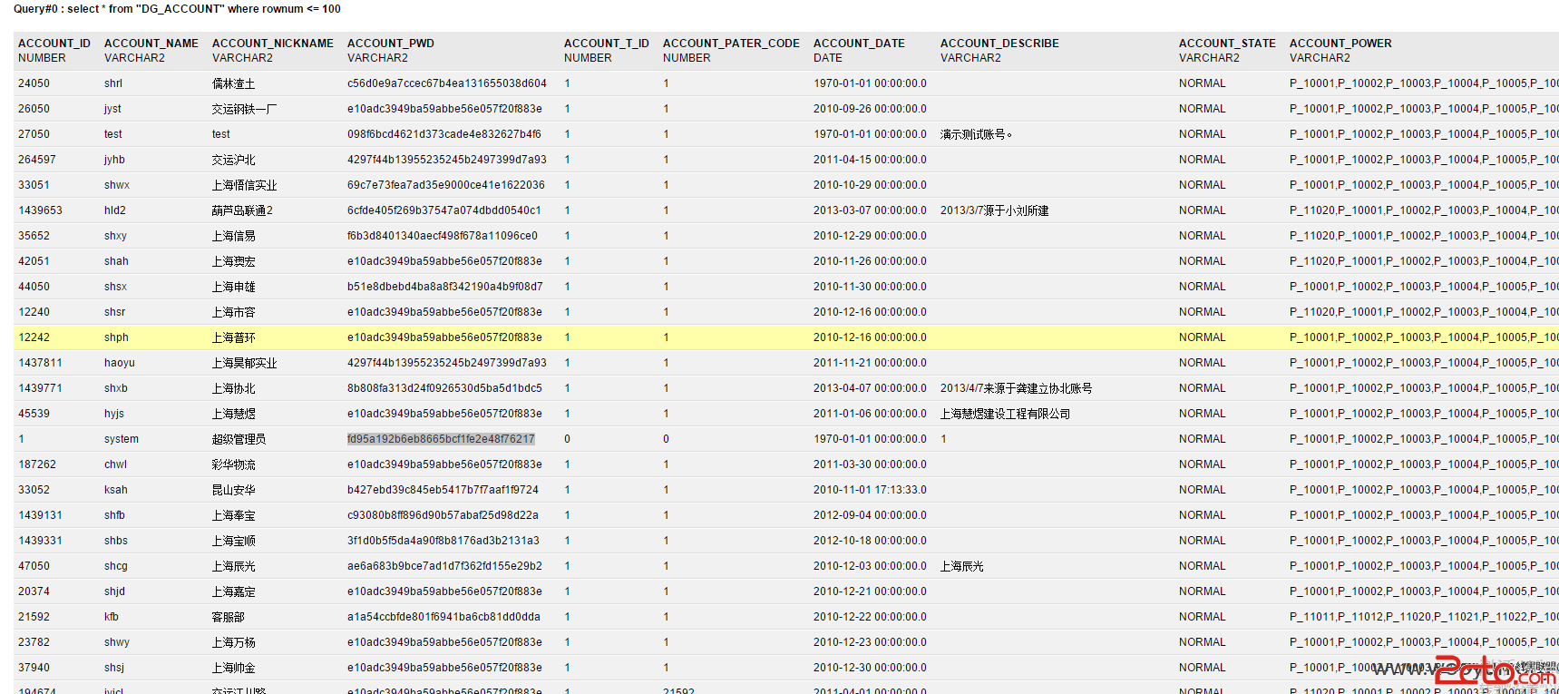This screenshot has height=694, width=1559.
Task: Click the ACCOUNT_DESCRIBE column header
Action: tap(999, 44)
